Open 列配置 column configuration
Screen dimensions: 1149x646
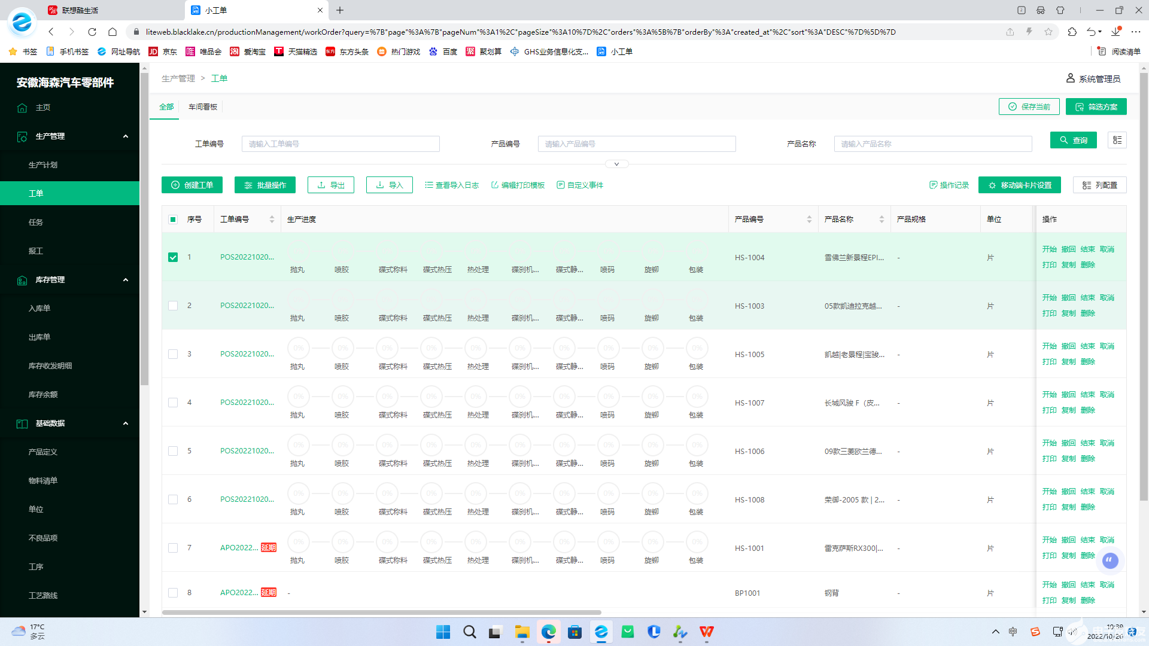[1100, 185]
